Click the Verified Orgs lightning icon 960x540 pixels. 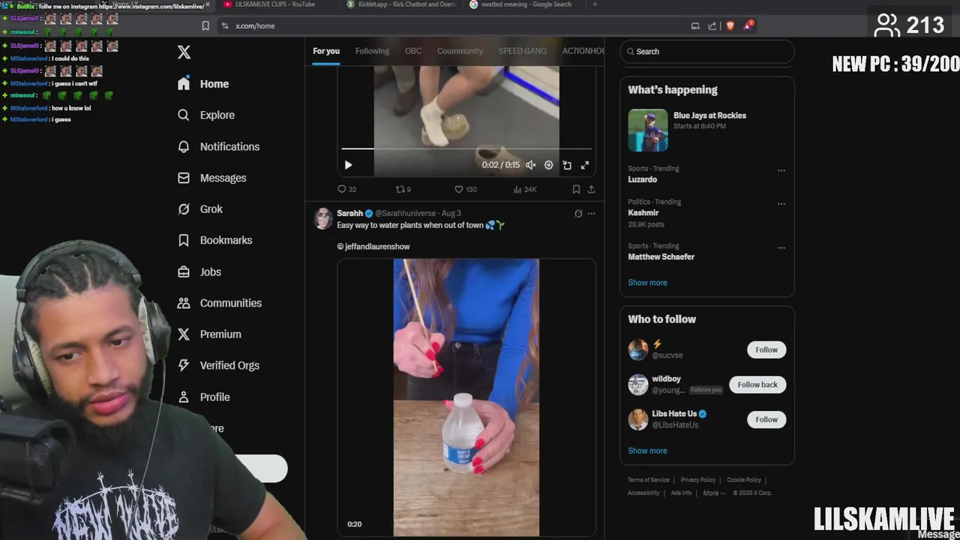(x=184, y=365)
